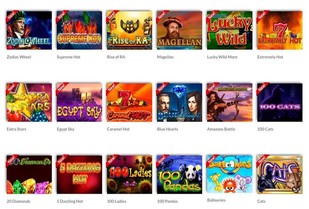Click the 100 Cats title link
The image size is (309, 209).
[265, 129]
